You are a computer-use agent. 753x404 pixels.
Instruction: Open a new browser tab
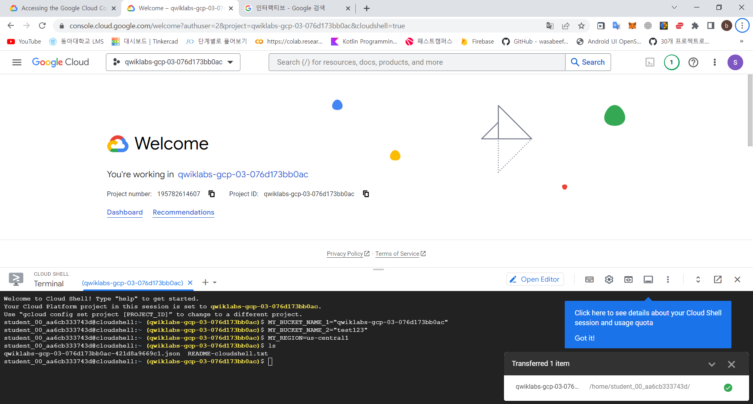[367, 8]
